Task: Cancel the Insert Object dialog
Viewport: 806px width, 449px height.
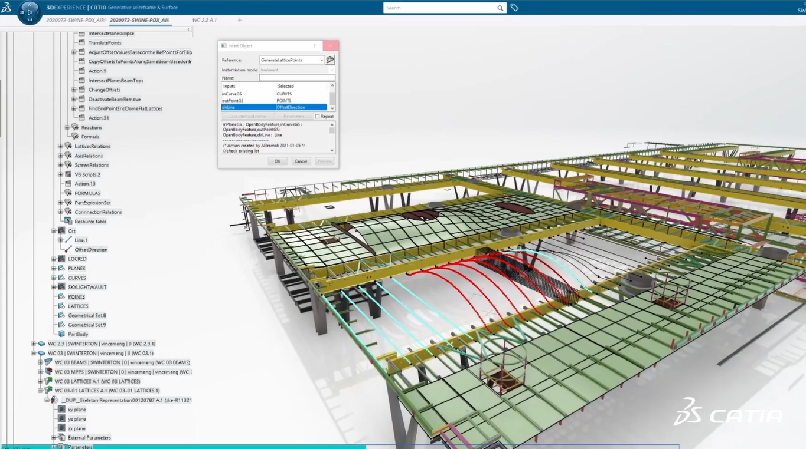Action: coord(300,161)
